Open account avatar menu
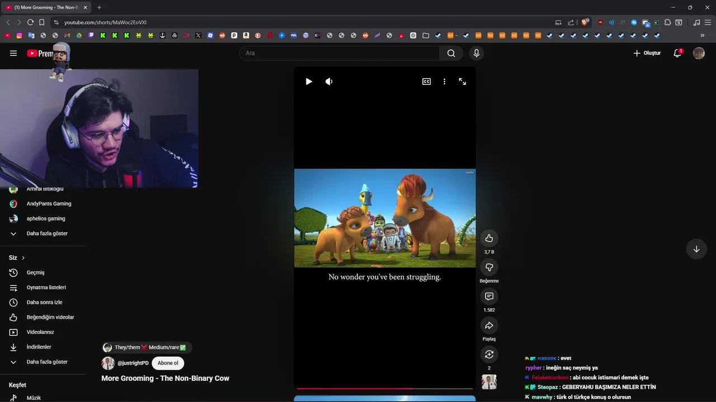716x402 pixels. (x=699, y=53)
